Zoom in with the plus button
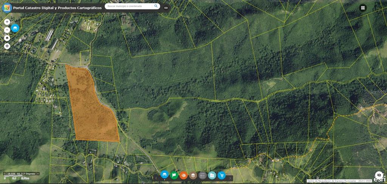This screenshot has width=387, height=184. pos(7,22)
